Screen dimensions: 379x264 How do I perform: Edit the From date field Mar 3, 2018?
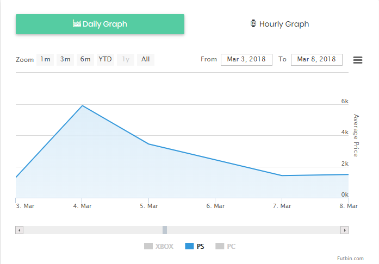click(246, 59)
